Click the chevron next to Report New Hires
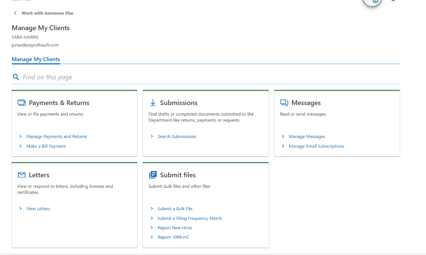This screenshot has width=426, height=255. [x=152, y=228]
